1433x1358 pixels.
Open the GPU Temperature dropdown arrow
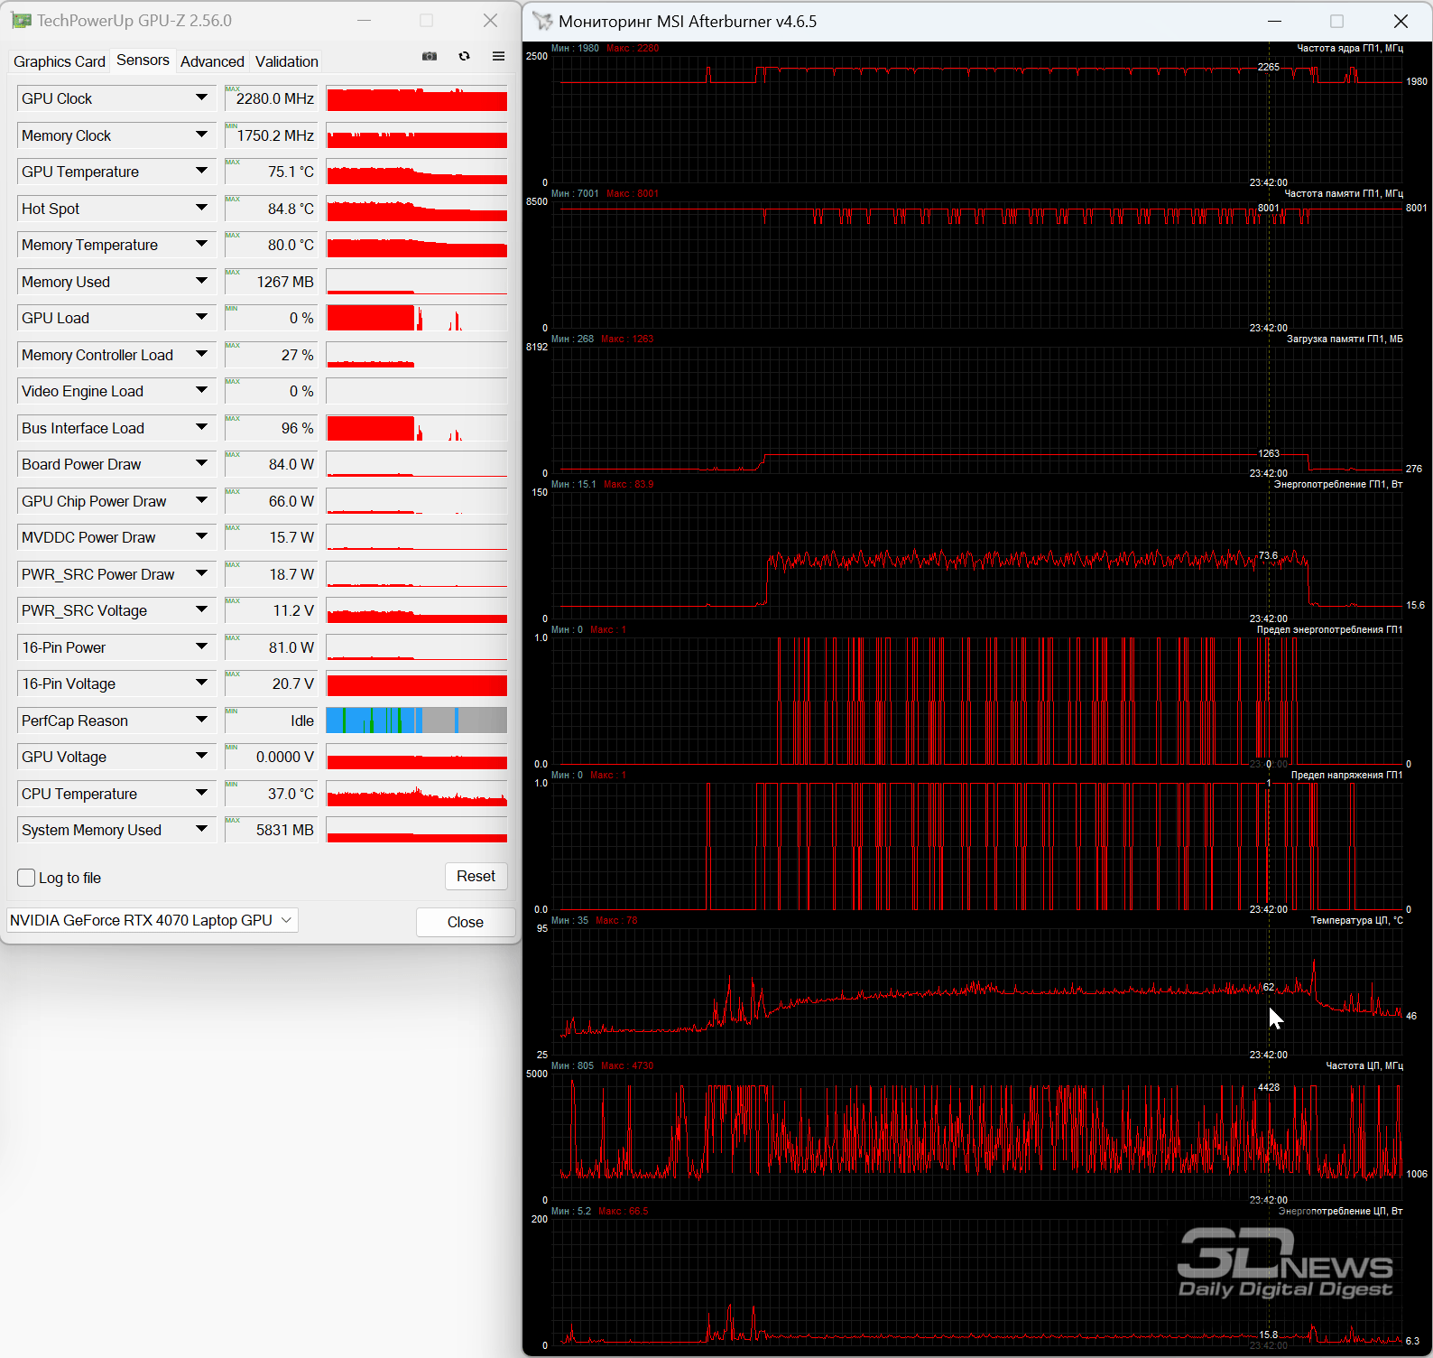(201, 171)
